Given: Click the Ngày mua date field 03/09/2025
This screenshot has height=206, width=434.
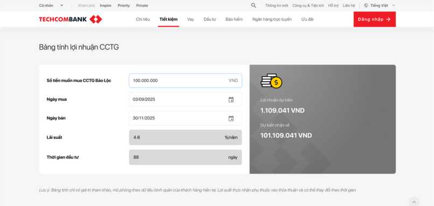Looking at the screenshot, I should pyautogui.click(x=185, y=100).
